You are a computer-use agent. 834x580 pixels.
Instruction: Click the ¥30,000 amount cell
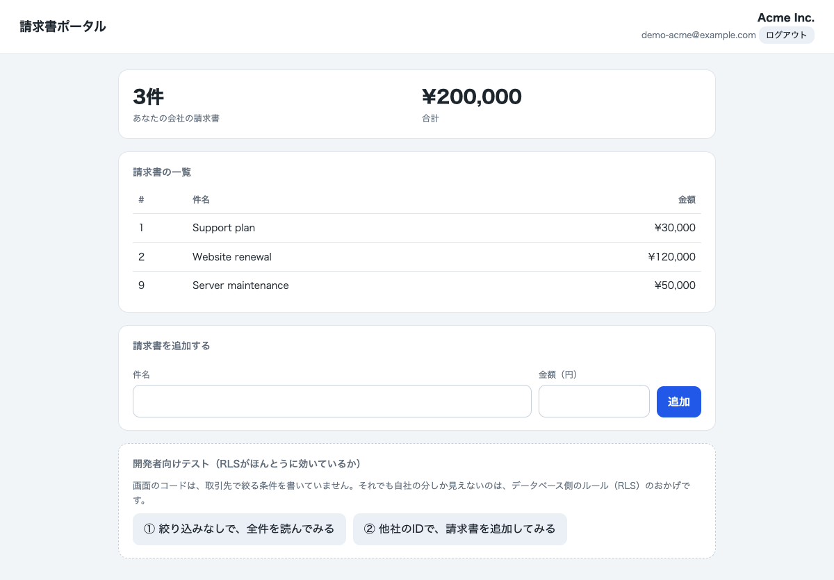tap(675, 228)
